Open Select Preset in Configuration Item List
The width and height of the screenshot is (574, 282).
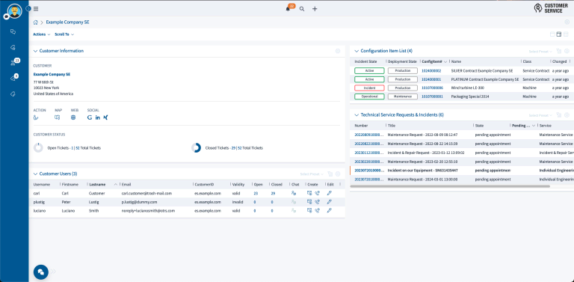pyautogui.click(x=540, y=52)
